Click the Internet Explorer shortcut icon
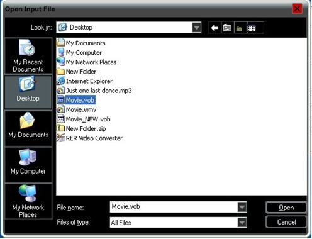Screen dimensions: 312x239 click(x=61, y=81)
